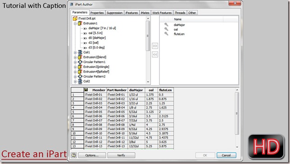Click the Extrusion1 feature icon
290x164 pixels.
coord(80,23)
